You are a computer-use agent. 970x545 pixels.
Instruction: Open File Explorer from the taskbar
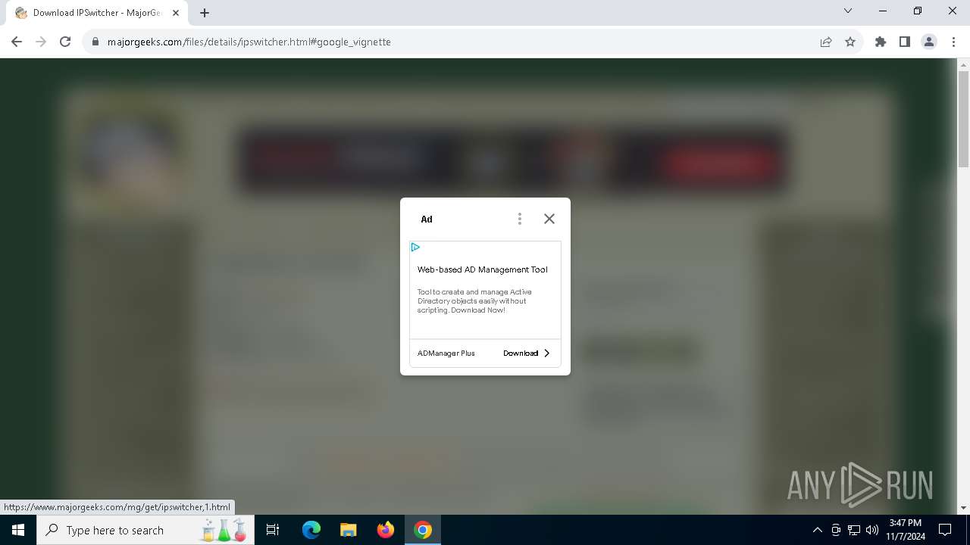click(348, 530)
